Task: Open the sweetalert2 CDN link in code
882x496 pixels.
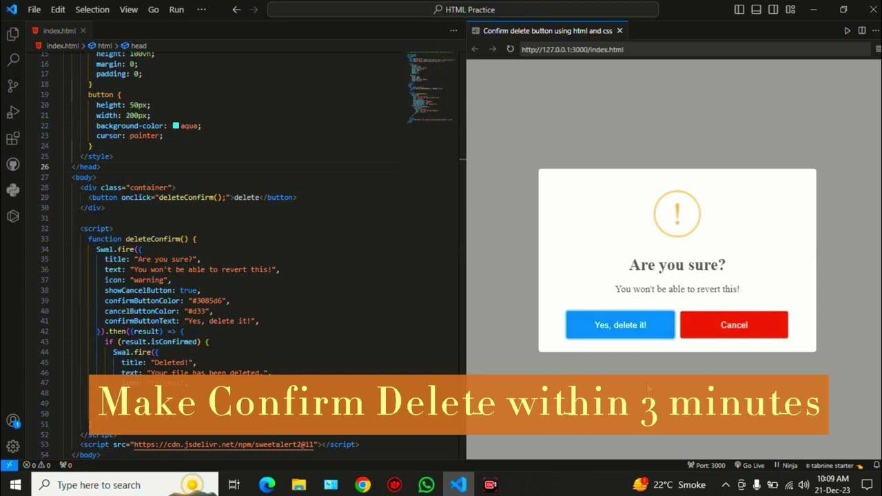Action: coord(225,445)
